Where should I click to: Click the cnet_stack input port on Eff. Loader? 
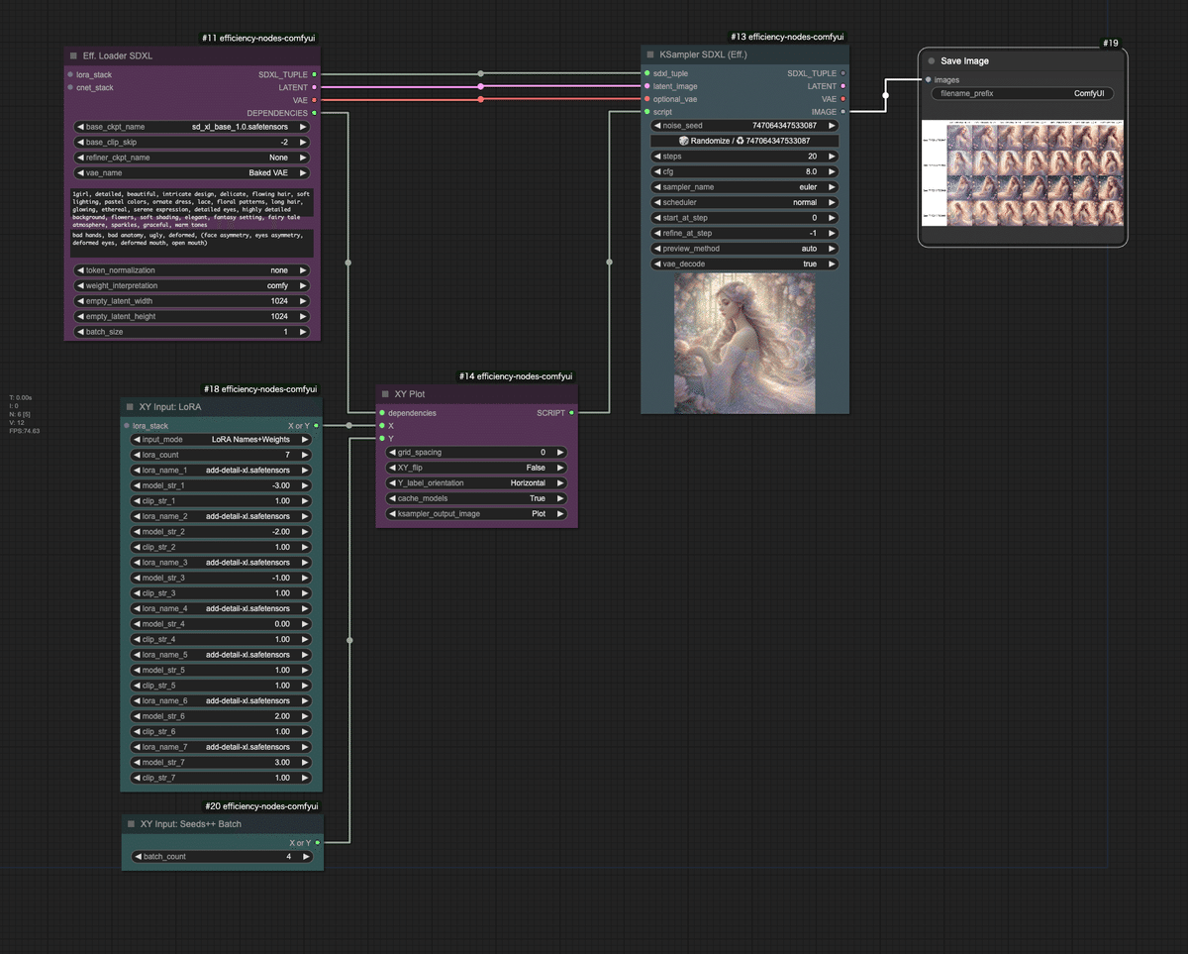(70, 87)
